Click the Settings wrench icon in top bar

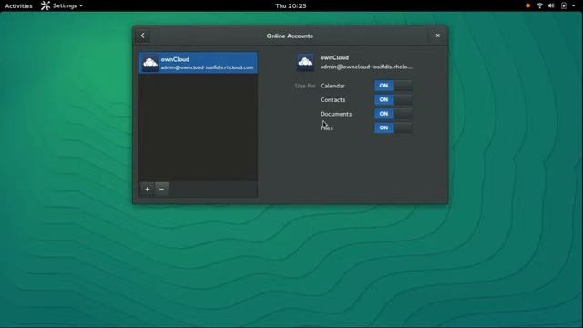[46, 6]
